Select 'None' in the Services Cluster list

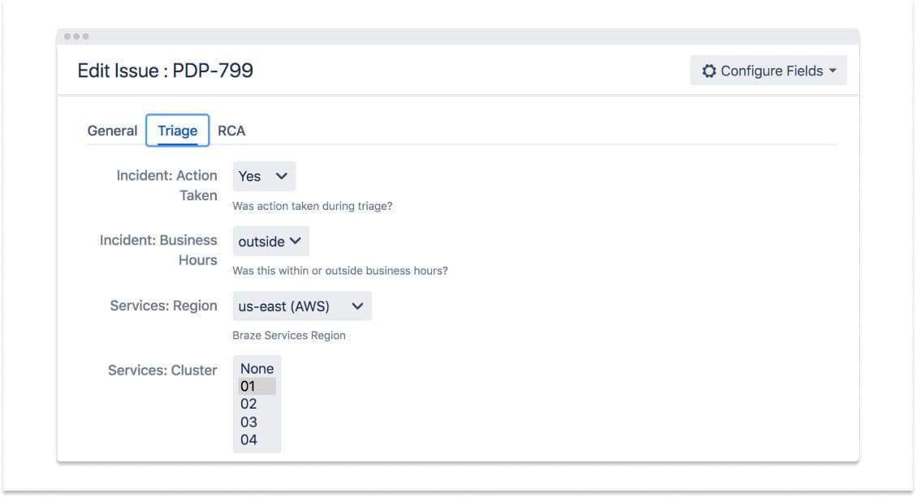click(x=257, y=369)
